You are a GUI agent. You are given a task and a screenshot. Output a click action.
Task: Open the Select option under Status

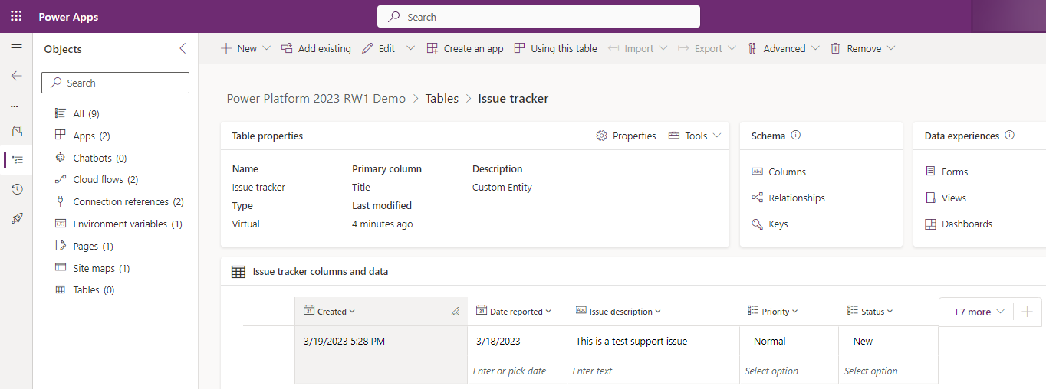(889, 370)
